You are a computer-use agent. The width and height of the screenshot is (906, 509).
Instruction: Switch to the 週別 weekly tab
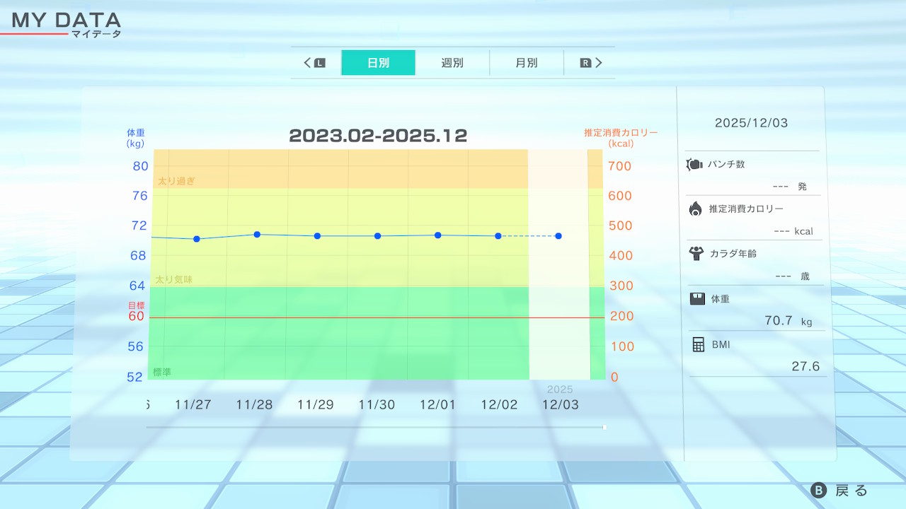[x=452, y=63]
